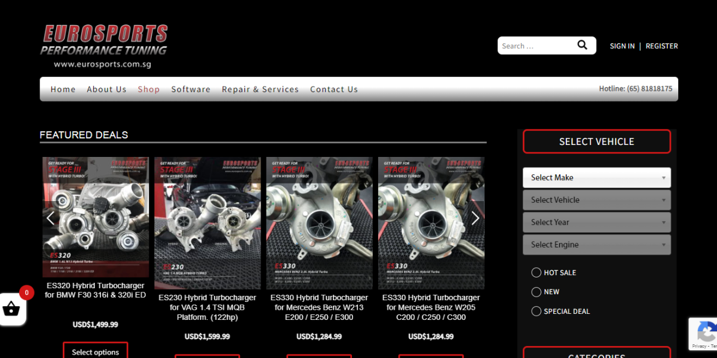Go to the Software menu item

pos(191,89)
